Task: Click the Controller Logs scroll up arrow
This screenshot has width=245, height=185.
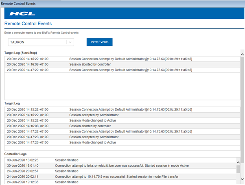Action: pyautogui.click(x=238, y=162)
